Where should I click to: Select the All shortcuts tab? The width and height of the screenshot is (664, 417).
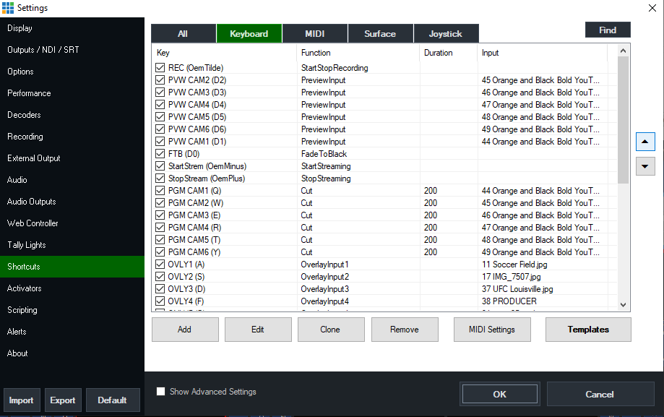[x=183, y=33]
